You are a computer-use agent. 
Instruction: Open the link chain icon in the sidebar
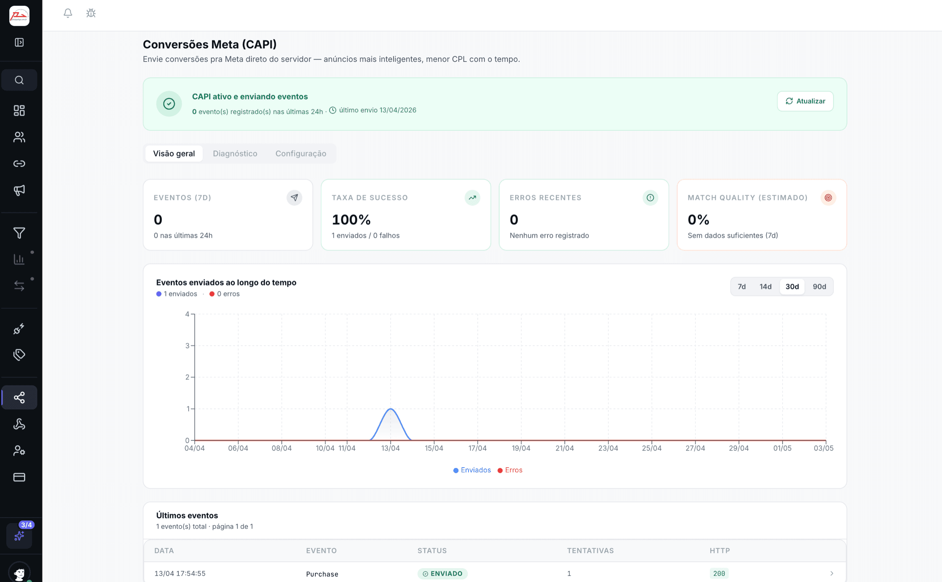point(19,164)
